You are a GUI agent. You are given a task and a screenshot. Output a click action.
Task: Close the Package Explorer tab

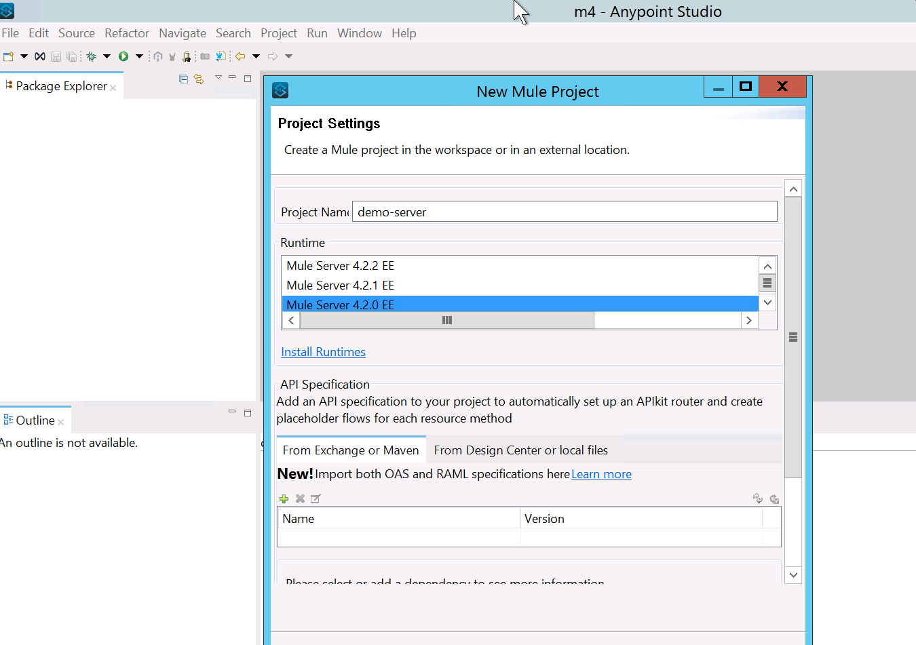(113, 87)
